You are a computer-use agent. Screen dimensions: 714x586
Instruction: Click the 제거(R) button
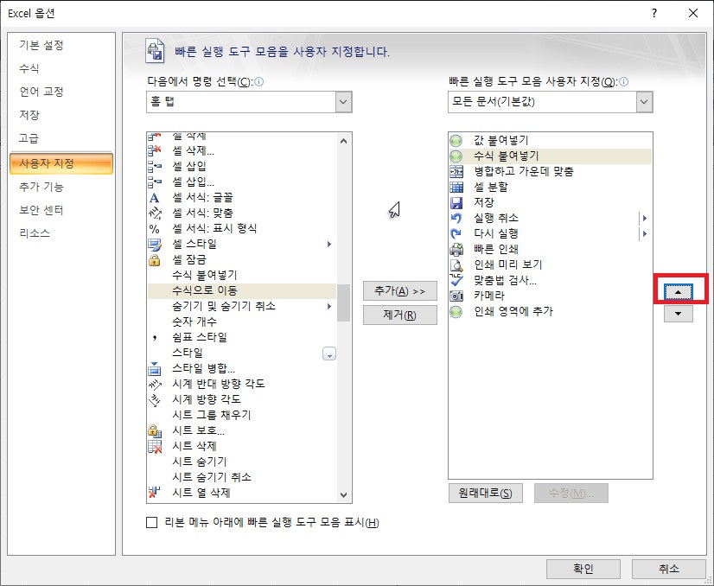400,315
